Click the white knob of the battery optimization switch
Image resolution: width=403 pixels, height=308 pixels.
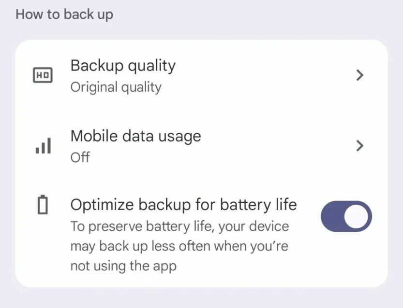pyautogui.click(x=358, y=216)
